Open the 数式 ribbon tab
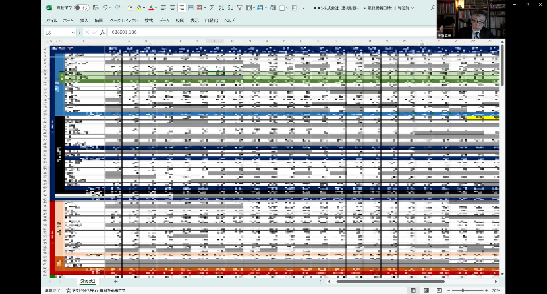Screen dimensions: 547x294 148,21
